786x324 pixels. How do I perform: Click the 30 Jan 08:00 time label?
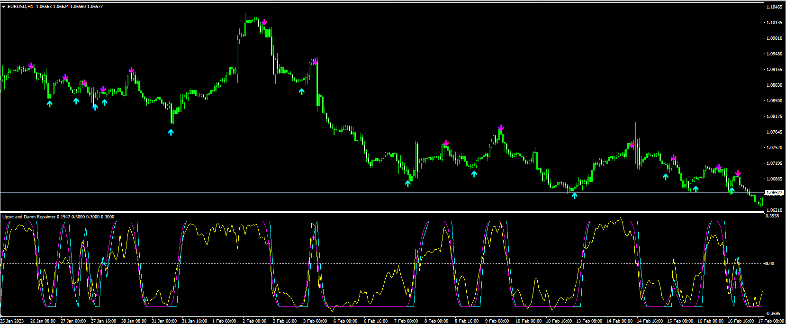coord(134,321)
